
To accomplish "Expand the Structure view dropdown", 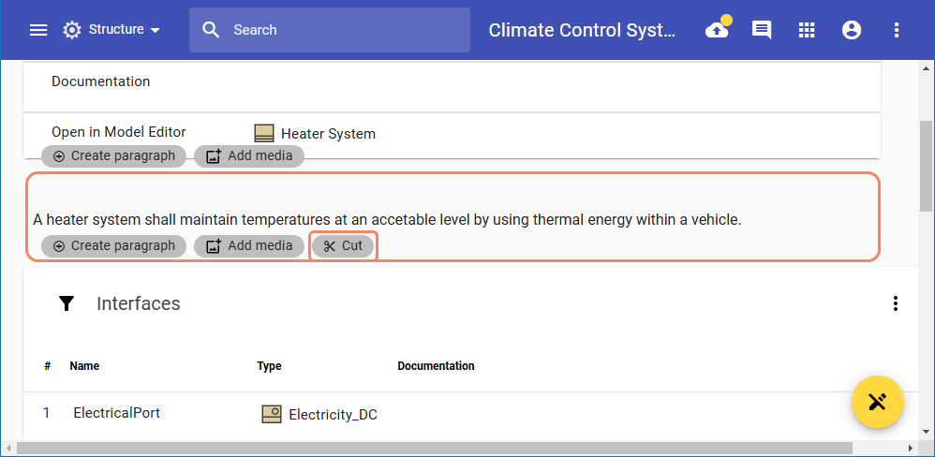I will 112,30.
